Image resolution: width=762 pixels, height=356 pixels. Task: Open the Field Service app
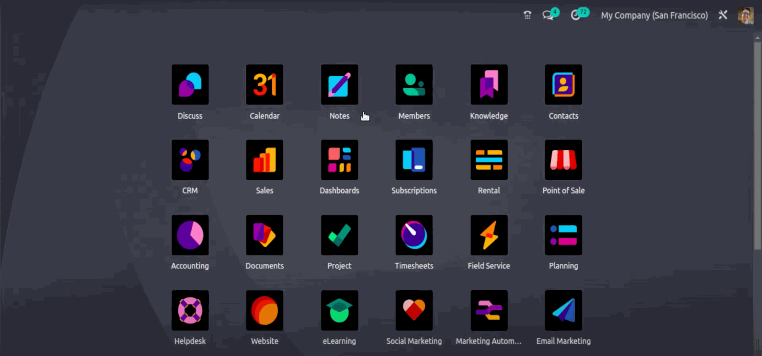click(x=489, y=235)
